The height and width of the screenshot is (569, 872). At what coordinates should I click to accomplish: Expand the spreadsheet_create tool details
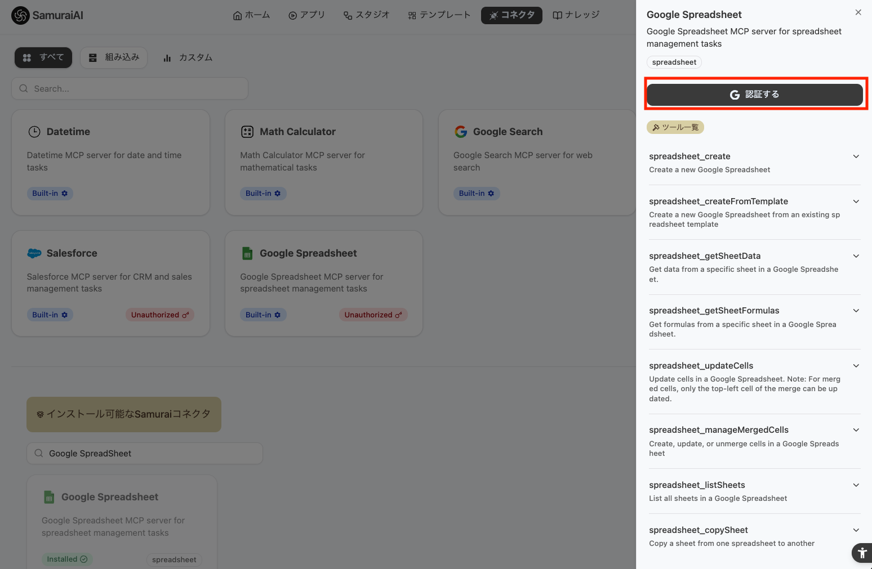point(856,156)
